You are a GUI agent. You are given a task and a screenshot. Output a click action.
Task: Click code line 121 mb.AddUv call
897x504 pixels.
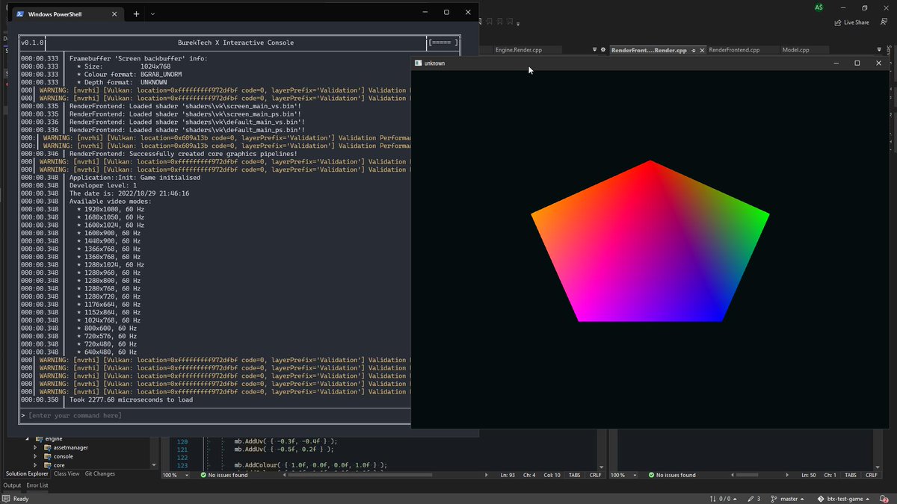[286, 449]
